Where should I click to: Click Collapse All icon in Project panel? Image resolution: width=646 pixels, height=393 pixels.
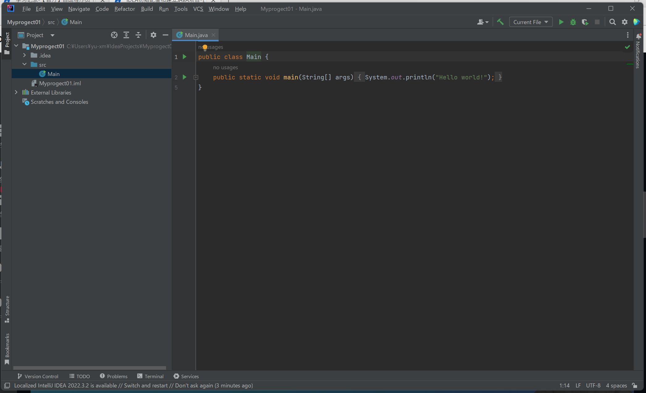click(138, 35)
